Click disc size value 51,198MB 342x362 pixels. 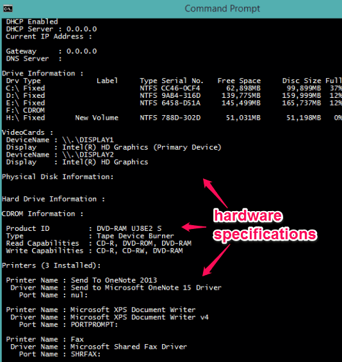(x=304, y=118)
